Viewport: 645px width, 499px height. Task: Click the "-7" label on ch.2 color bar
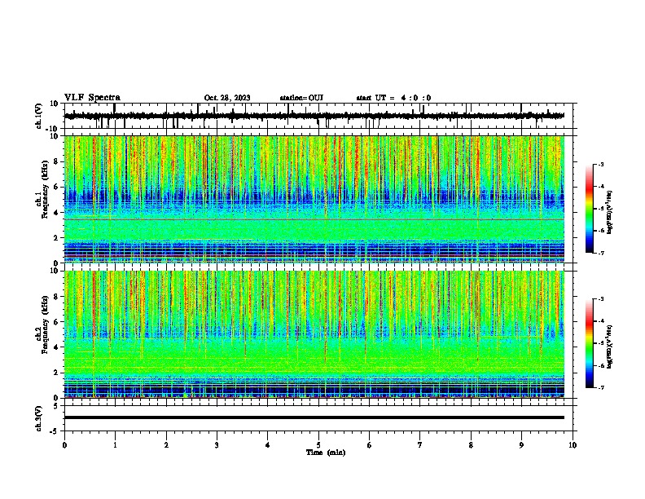click(x=600, y=387)
